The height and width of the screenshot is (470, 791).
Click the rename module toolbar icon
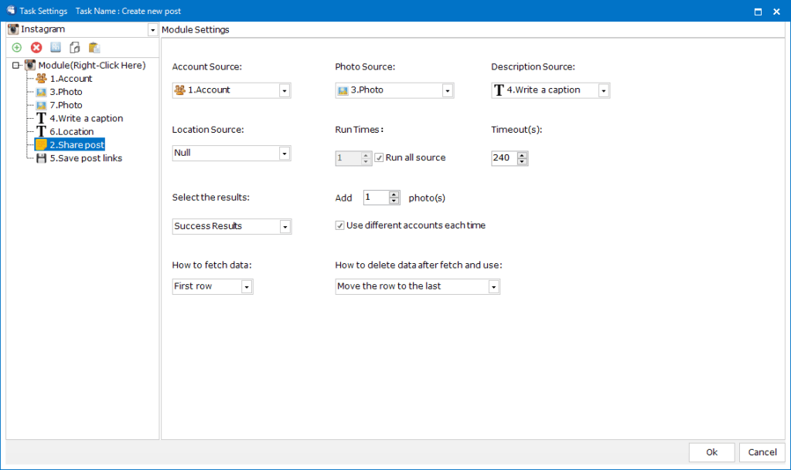click(56, 48)
